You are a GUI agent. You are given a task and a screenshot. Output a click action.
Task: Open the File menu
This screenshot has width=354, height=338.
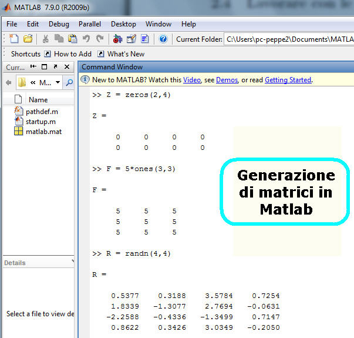click(12, 24)
